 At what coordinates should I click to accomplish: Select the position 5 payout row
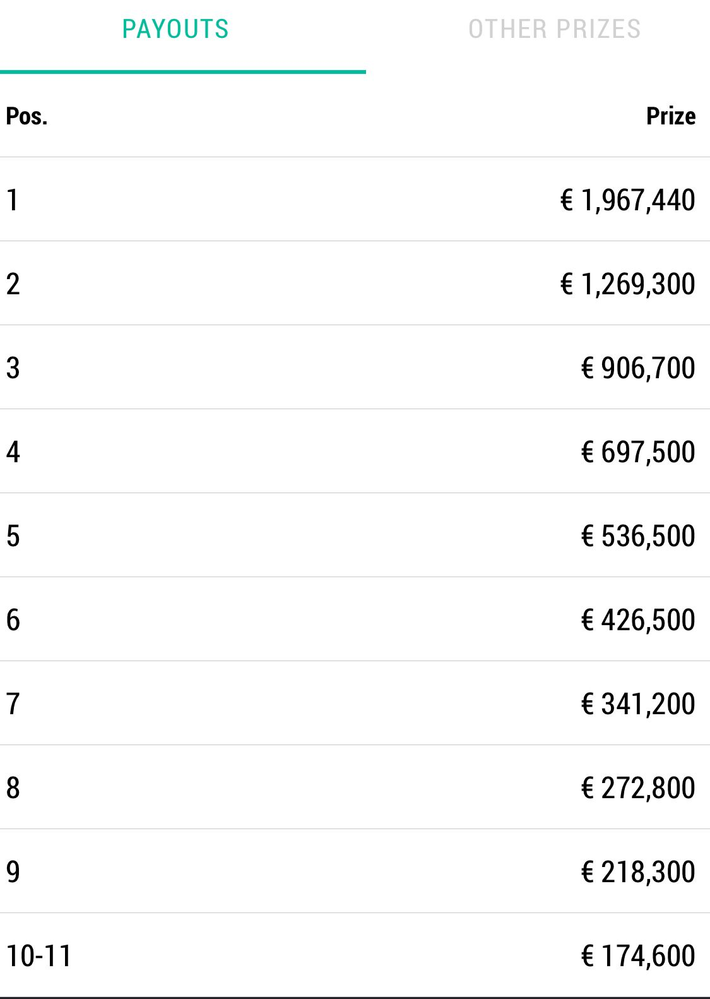(355, 535)
